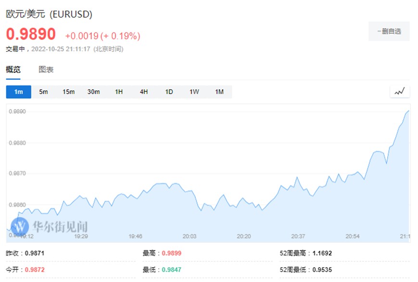Click the chart at 20:03 time marker

[190, 236]
